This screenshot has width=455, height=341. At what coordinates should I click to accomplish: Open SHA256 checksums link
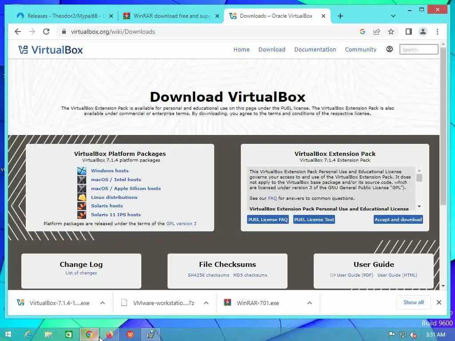208,275
